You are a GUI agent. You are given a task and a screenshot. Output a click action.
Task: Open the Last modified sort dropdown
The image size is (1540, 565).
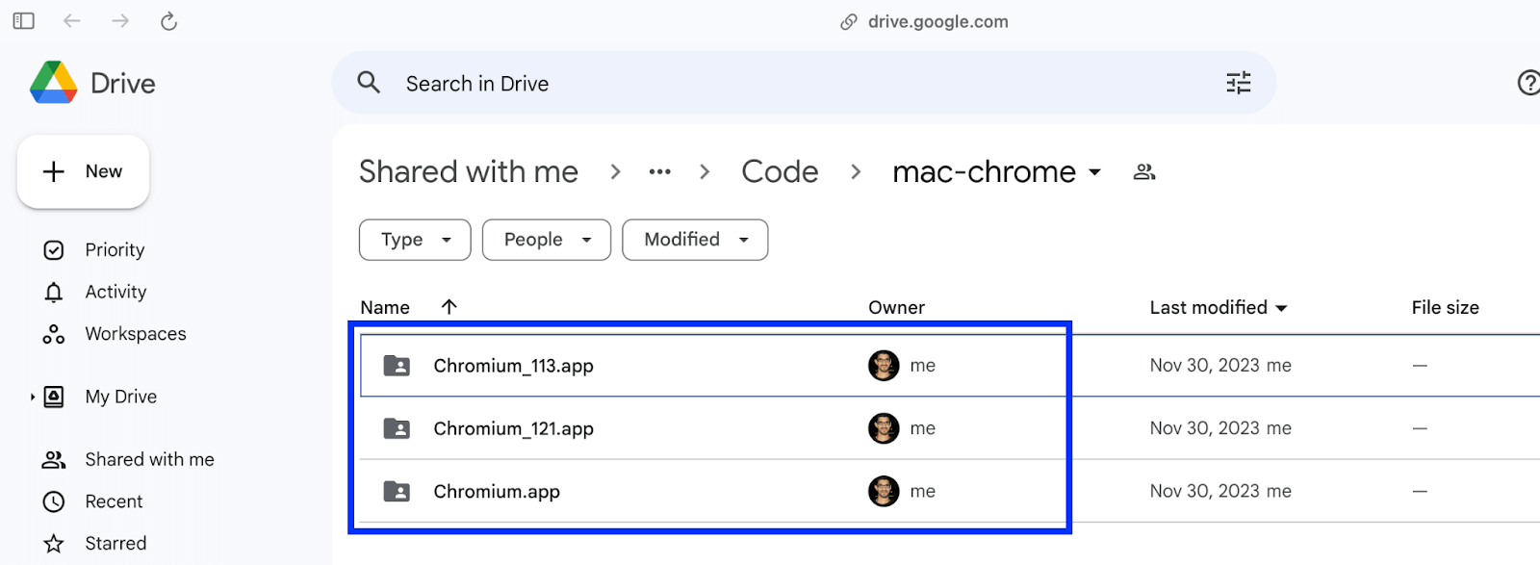click(x=1281, y=308)
